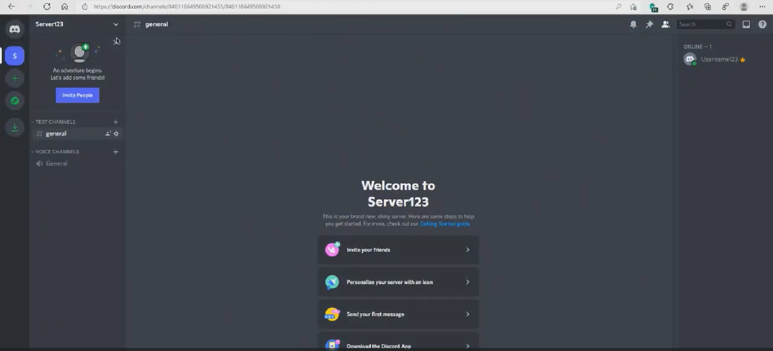Open Explore Public Servers compass icon
This screenshot has height=351, width=773.
[15, 101]
